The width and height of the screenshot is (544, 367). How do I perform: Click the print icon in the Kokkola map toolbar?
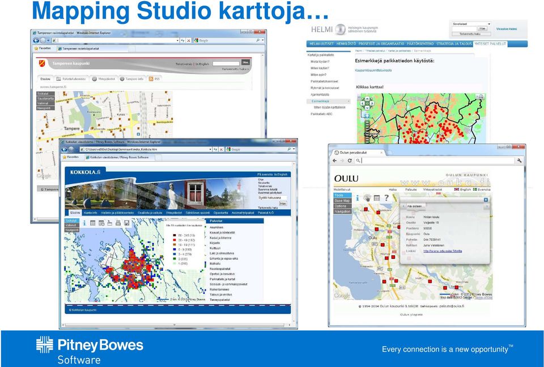118,223
